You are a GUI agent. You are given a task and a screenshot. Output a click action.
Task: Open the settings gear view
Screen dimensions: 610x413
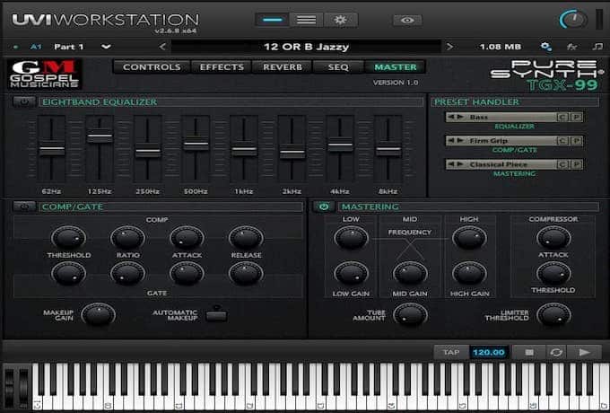pyautogui.click(x=340, y=20)
